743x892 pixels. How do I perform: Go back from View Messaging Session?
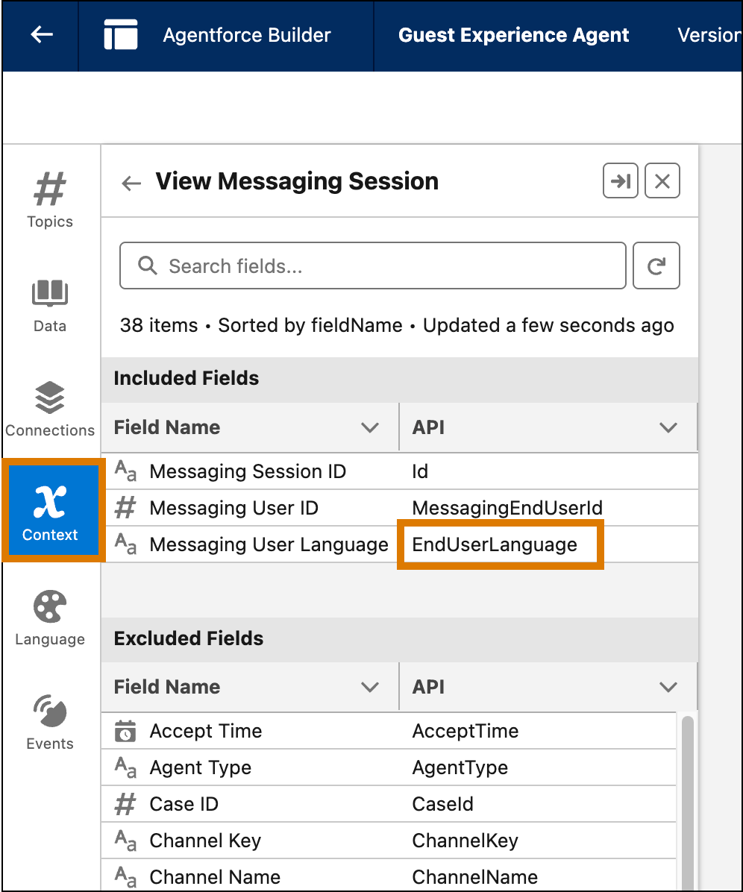(x=131, y=183)
